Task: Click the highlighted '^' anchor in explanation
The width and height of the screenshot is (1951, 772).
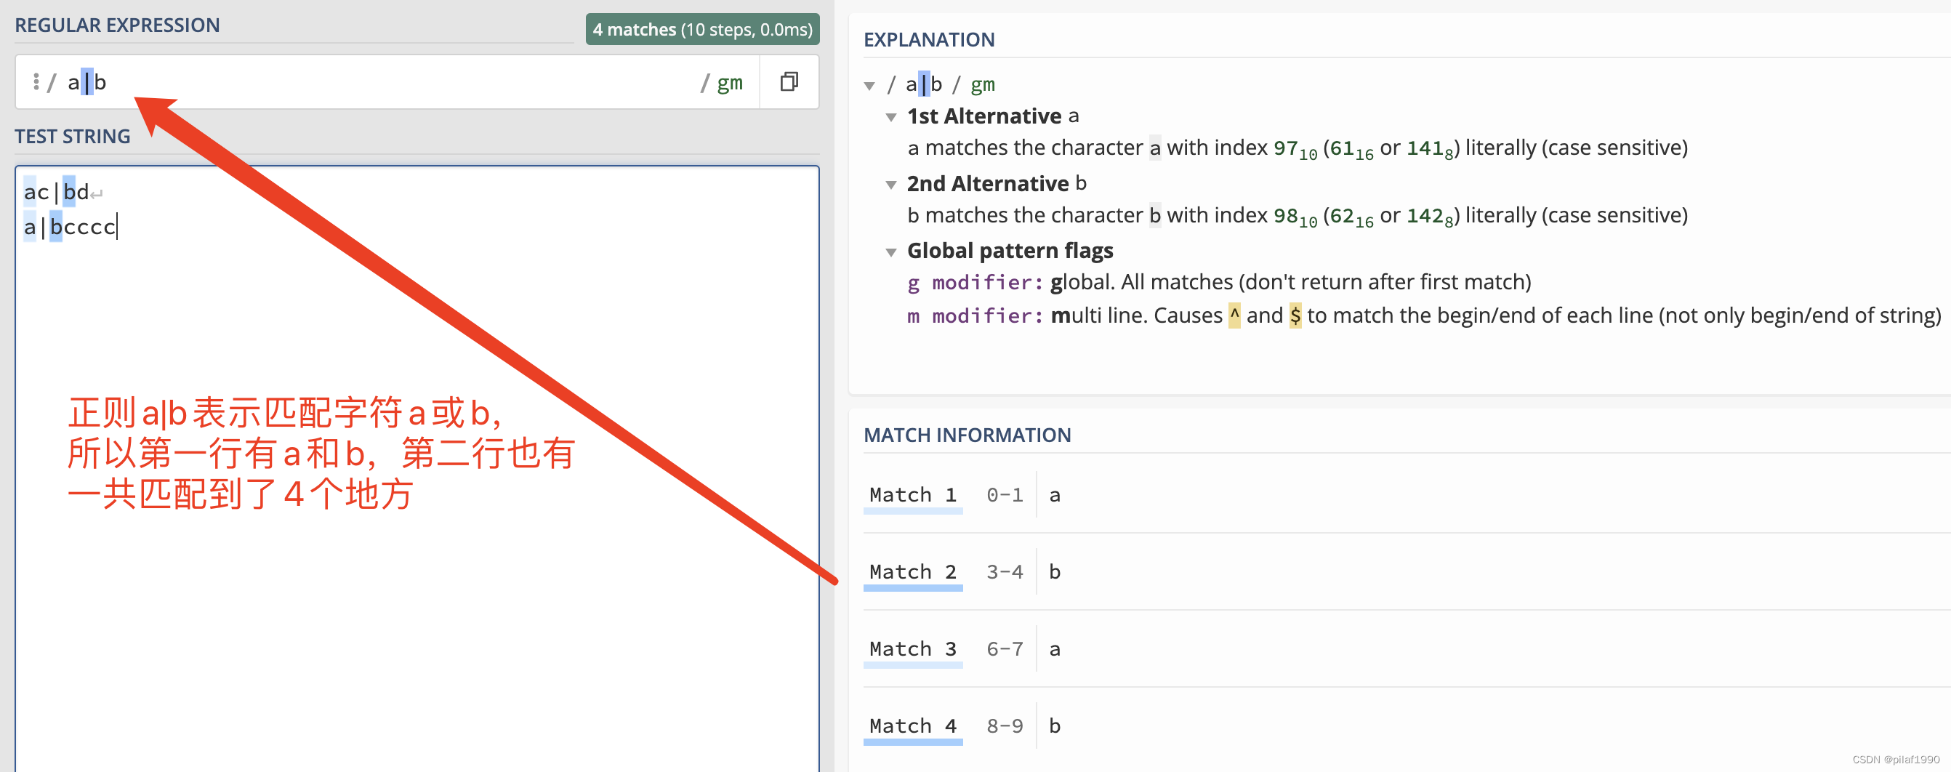Action: [1234, 315]
